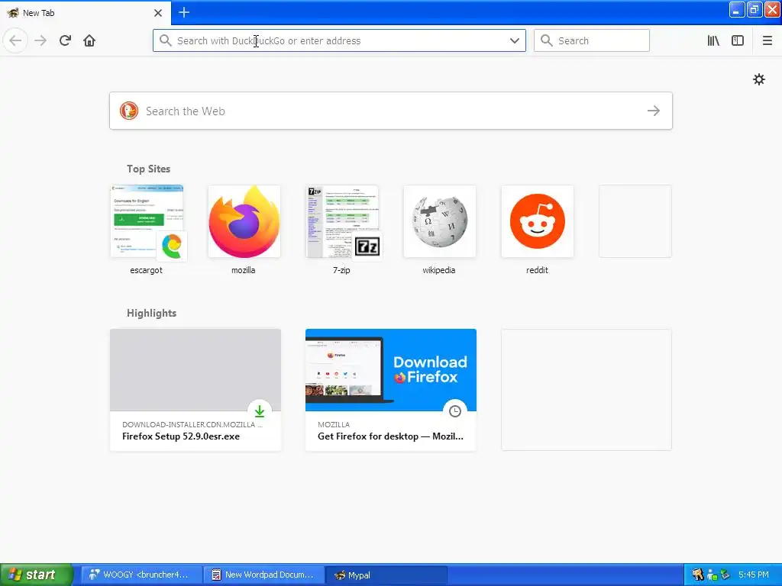Open the Windows Start menu
782x586 pixels.
(36, 575)
